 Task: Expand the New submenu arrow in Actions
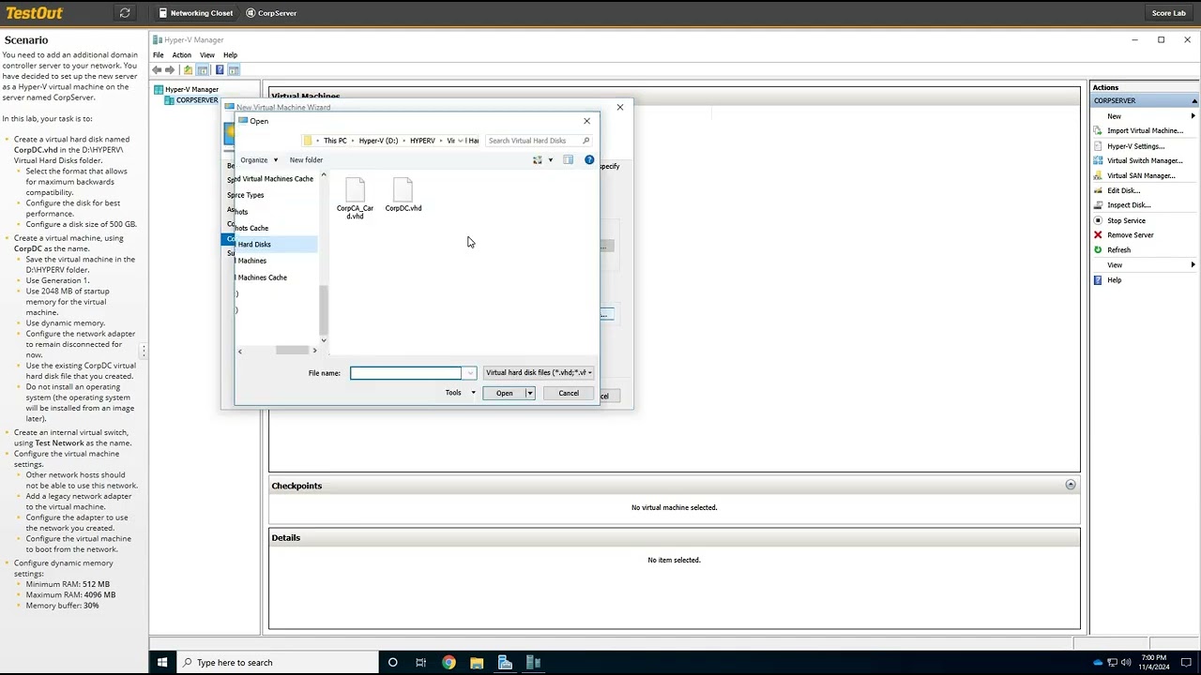(1193, 116)
